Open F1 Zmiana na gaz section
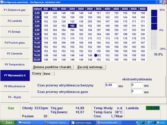 tap(15, 10)
